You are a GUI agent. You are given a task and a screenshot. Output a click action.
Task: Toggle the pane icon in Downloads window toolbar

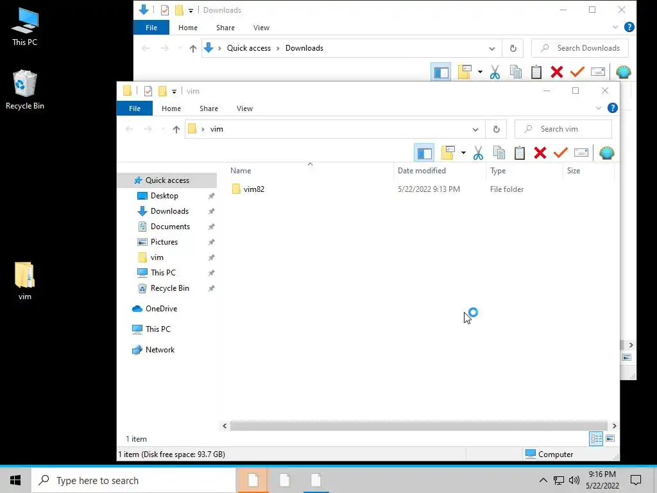441,72
